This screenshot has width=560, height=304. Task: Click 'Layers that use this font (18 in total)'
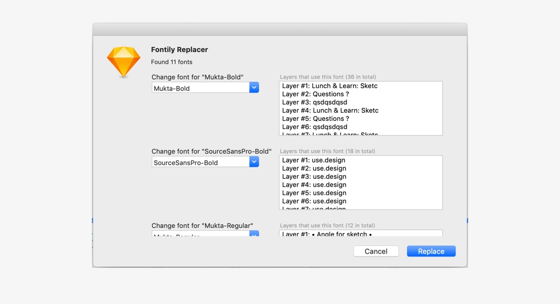tap(328, 151)
